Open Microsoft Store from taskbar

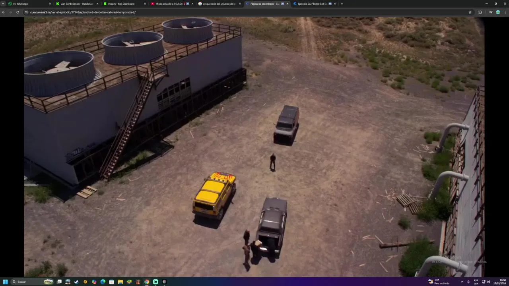tap(111, 282)
